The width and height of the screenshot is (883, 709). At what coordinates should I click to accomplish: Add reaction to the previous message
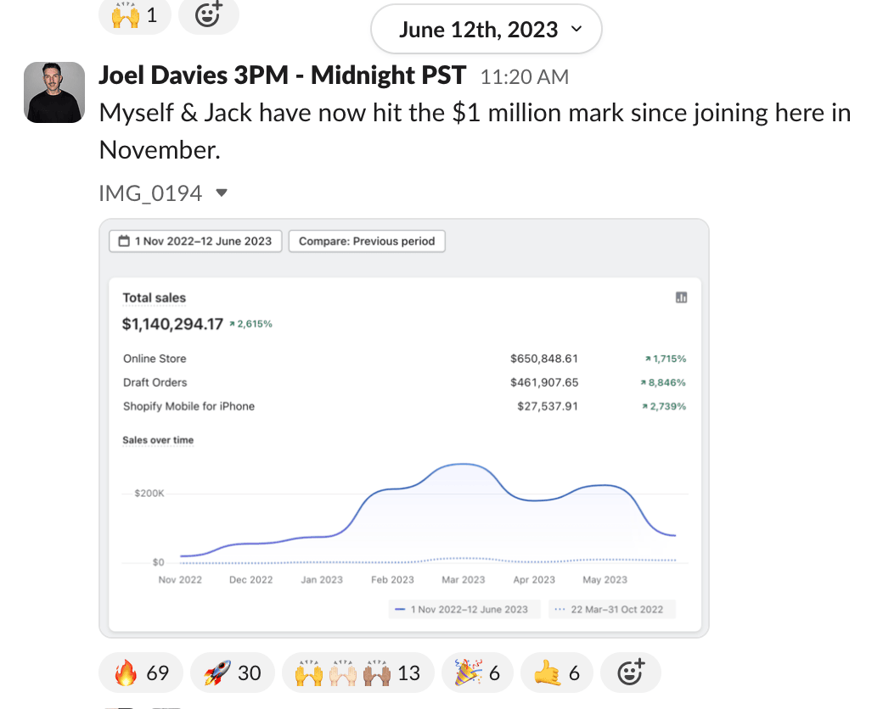coord(209,14)
